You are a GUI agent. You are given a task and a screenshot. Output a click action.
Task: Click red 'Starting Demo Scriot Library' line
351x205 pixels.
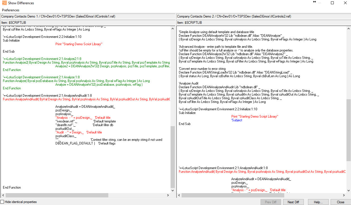pos(79,44)
